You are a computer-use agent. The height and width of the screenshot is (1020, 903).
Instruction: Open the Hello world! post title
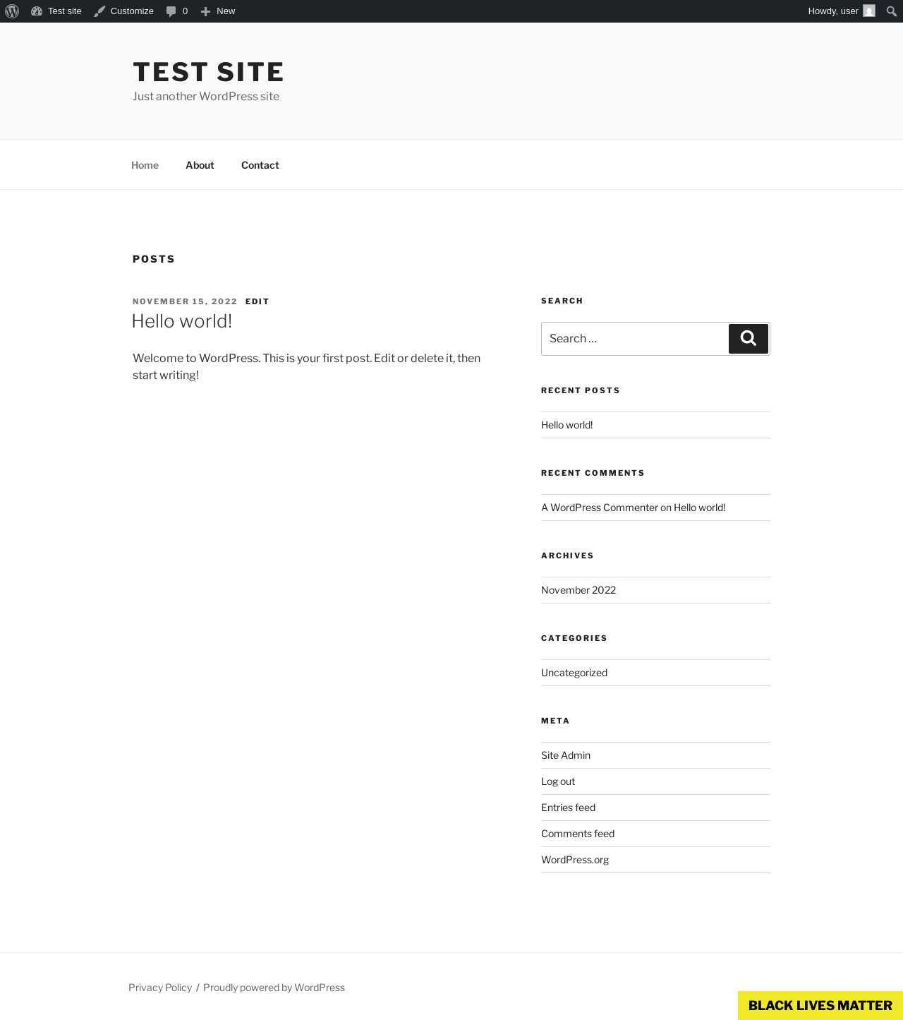(182, 321)
